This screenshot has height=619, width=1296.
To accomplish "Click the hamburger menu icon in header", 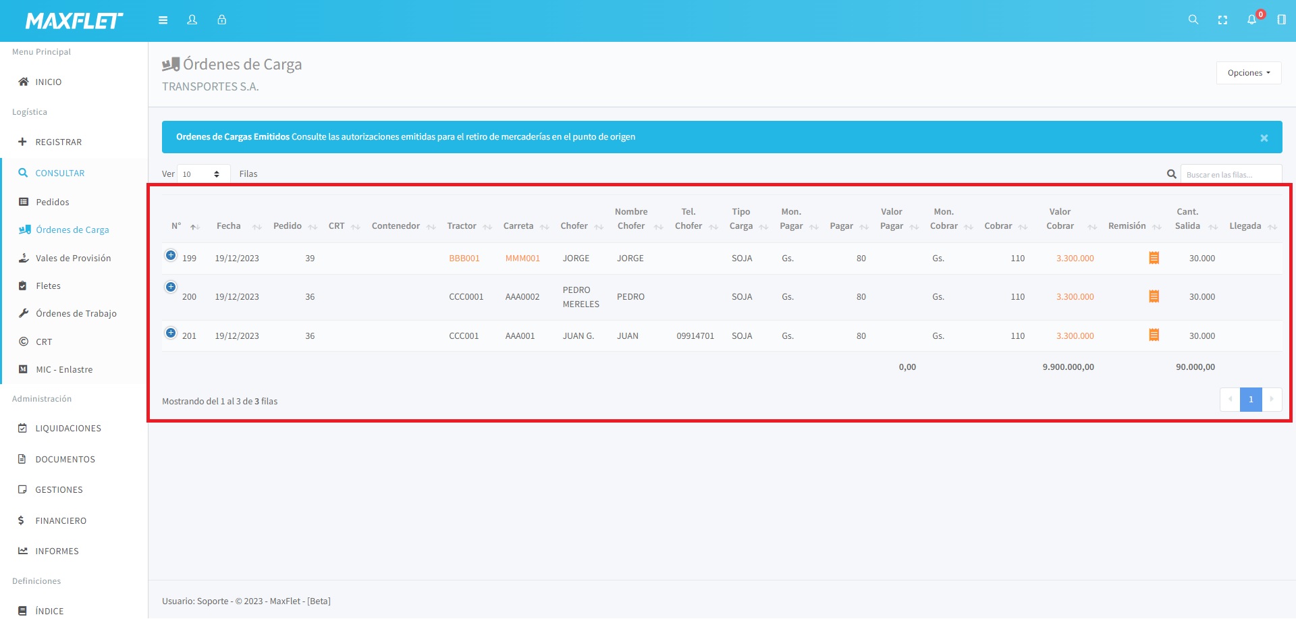I will pos(163,20).
